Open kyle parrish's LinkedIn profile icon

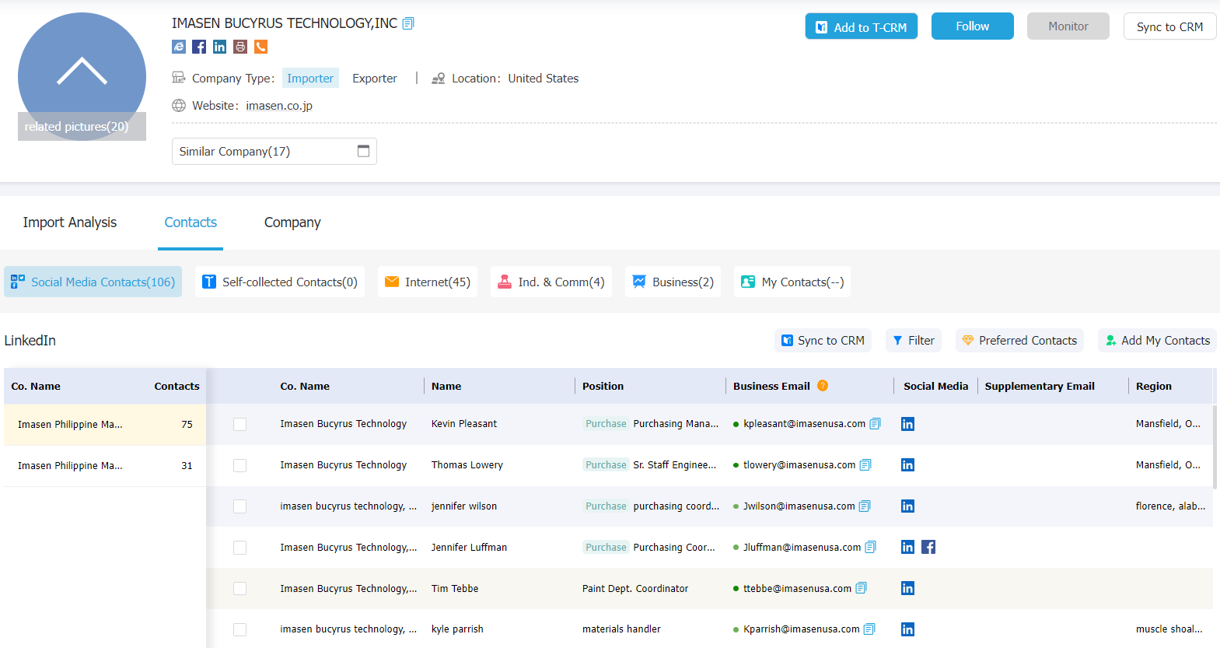[907, 629]
